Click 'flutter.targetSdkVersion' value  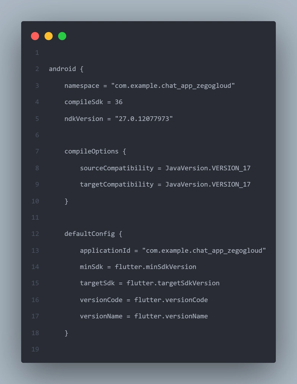click(173, 283)
